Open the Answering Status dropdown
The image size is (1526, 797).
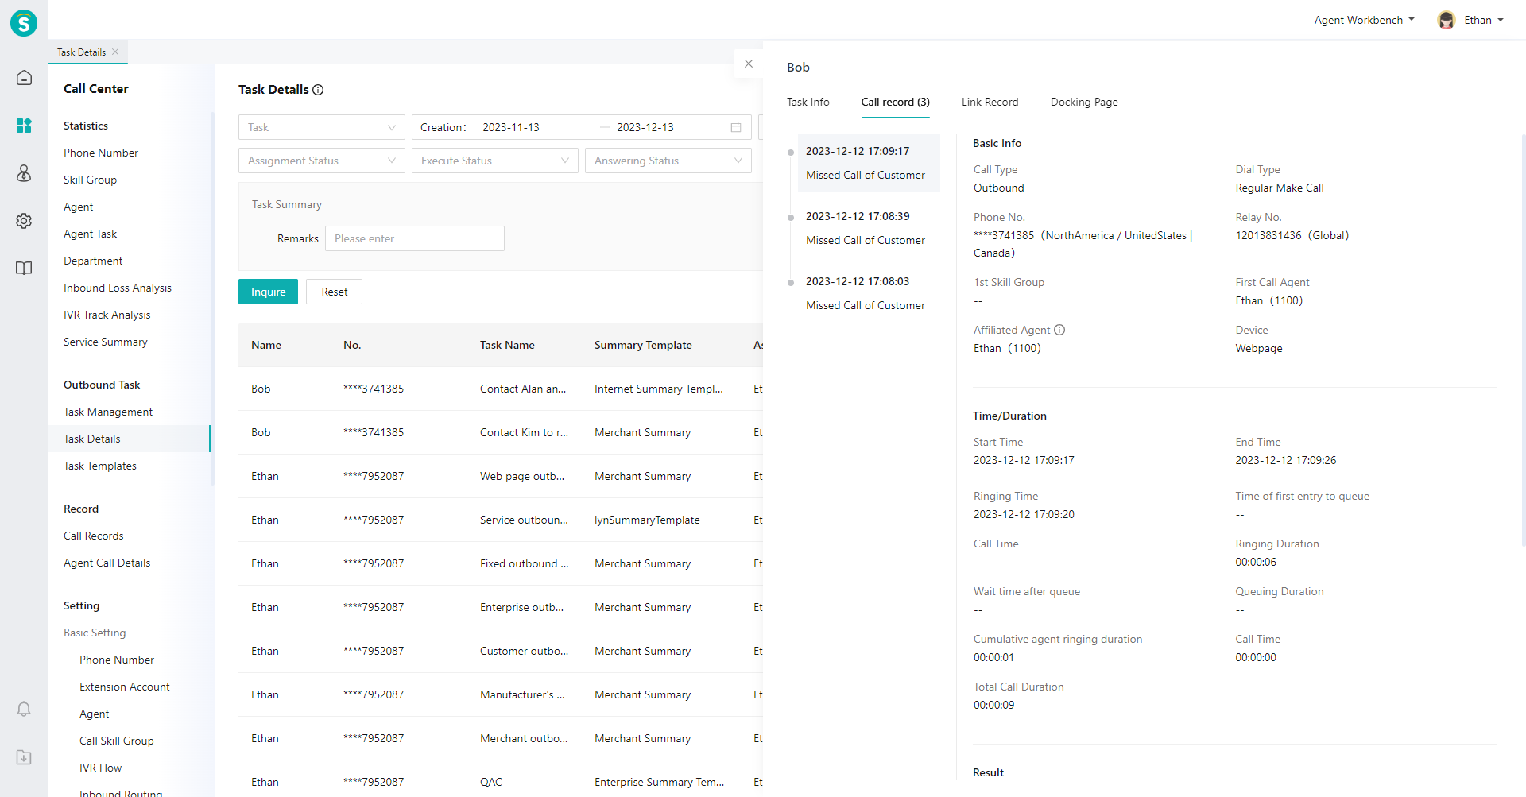pos(668,161)
